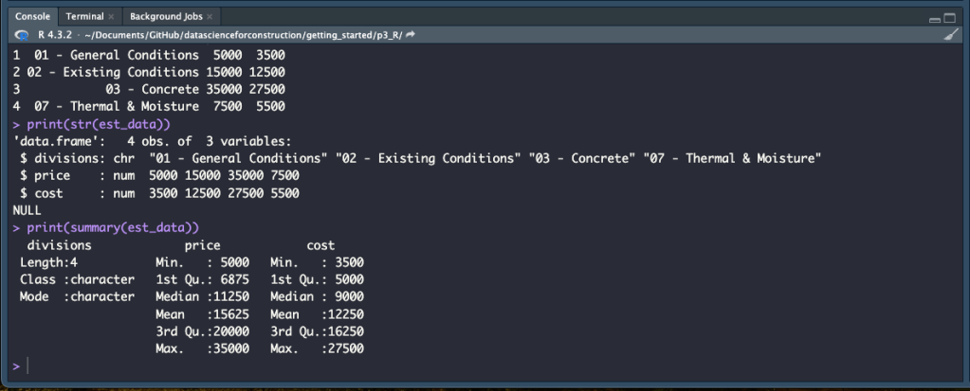Click the cost Max. :27500 value
Viewport: 970px width, 391px height.
coord(317,348)
